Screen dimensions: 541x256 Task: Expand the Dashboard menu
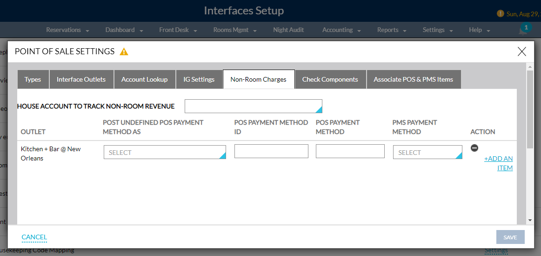click(x=124, y=30)
